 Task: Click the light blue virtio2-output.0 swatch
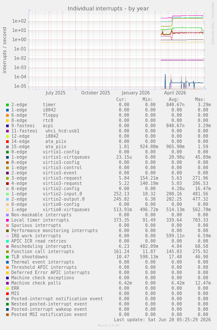(7, 199)
